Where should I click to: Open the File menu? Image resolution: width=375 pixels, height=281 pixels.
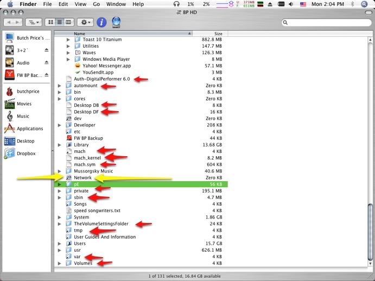pyautogui.click(x=47, y=4)
